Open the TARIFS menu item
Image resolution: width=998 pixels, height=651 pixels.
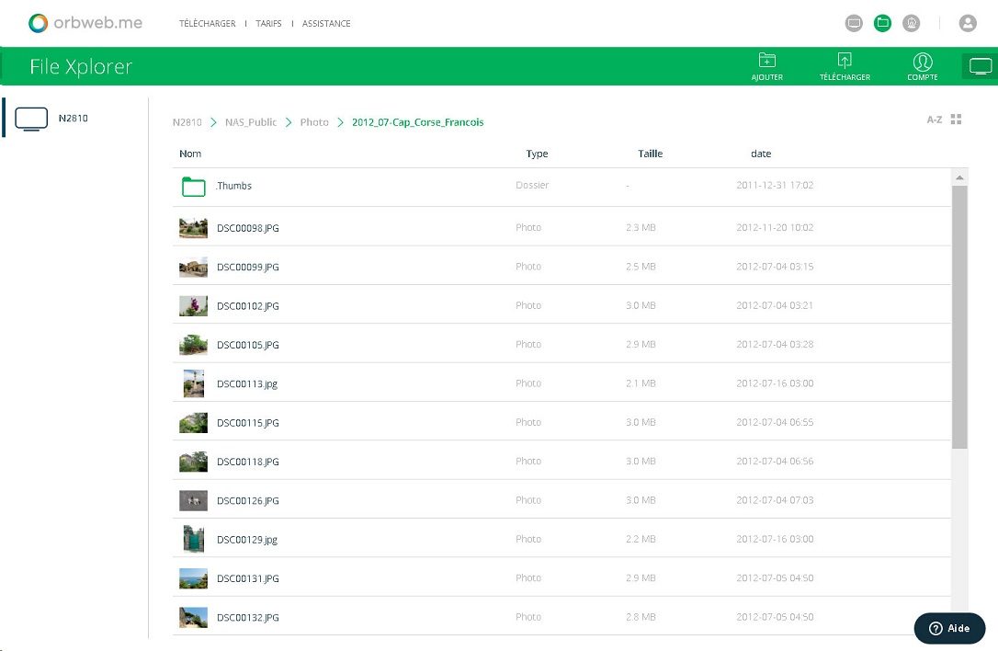click(x=268, y=23)
